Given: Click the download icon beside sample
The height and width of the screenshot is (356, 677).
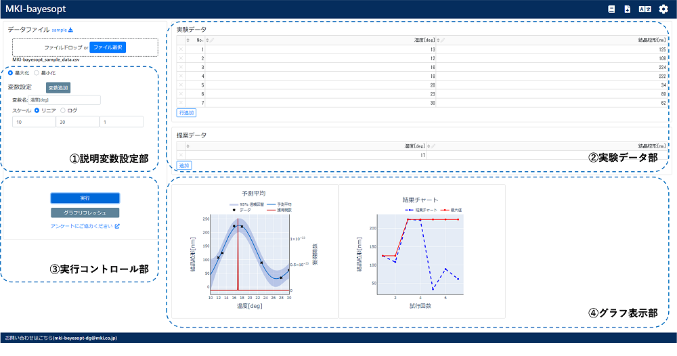Looking at the screenshot, I should (x=71, y=30).
